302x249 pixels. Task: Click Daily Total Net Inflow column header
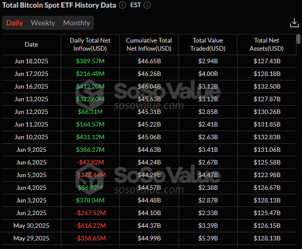(90, 45)
